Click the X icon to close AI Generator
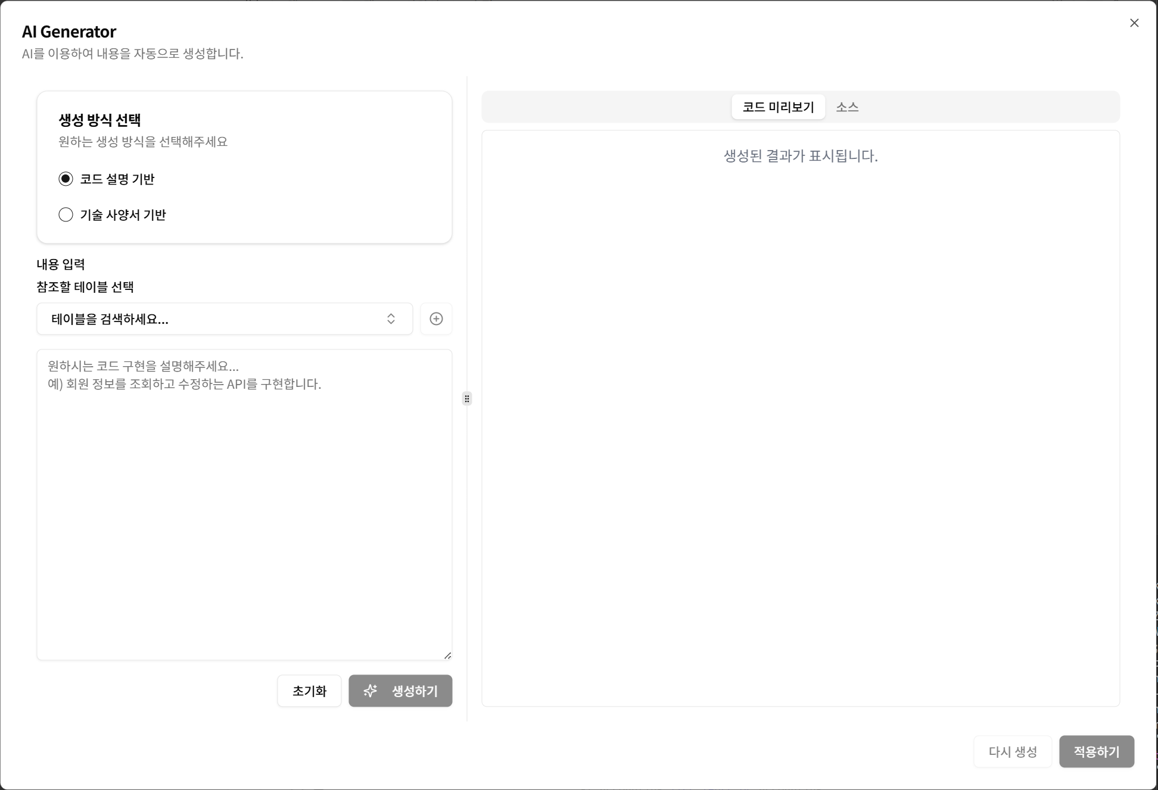Viewport: 1158px width, 790px height. (1134, 23)
